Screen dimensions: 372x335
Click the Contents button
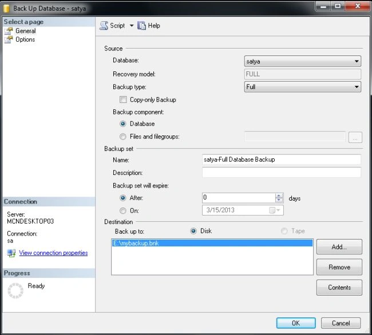339,288
